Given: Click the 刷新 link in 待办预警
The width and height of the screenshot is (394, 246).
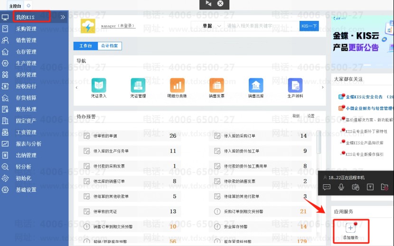Looking at the screenshot, I should 296,116.
